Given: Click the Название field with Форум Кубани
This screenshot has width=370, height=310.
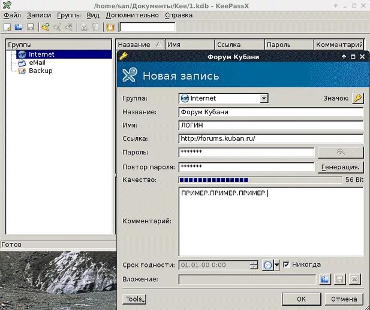Looking at the screenshot, I should [271, 112].
